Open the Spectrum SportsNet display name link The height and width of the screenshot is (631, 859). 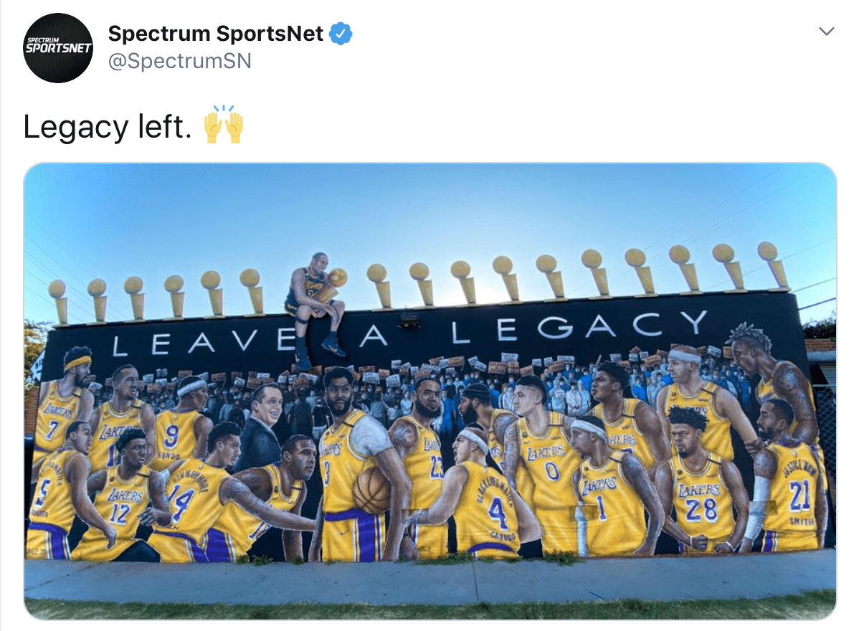[216, 33]
